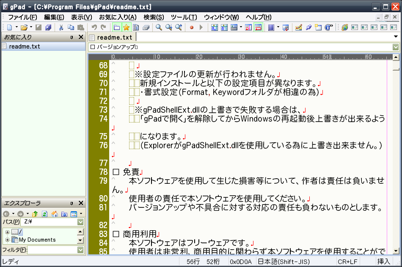Expand the My Documents tree node
The width and height of the screenshot is (402, 267).
8,240
